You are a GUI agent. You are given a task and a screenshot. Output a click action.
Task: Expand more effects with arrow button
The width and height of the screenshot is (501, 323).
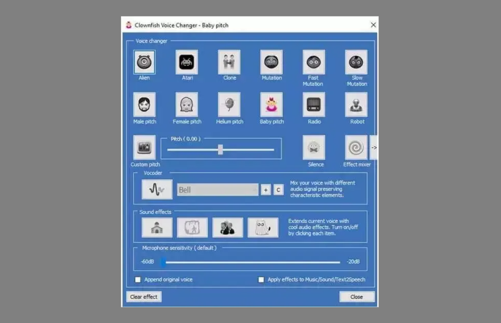[x=373, y=148]
